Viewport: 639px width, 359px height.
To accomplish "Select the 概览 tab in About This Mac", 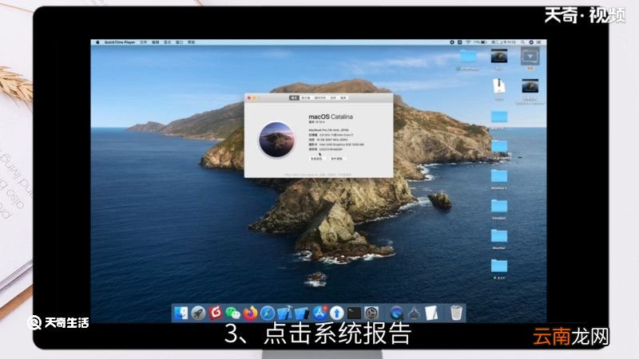I will click(x=294, y=98).
